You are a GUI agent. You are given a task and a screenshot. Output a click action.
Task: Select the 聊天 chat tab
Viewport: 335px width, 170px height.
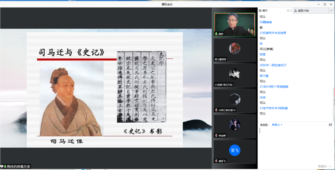click(x=265, y=11)
